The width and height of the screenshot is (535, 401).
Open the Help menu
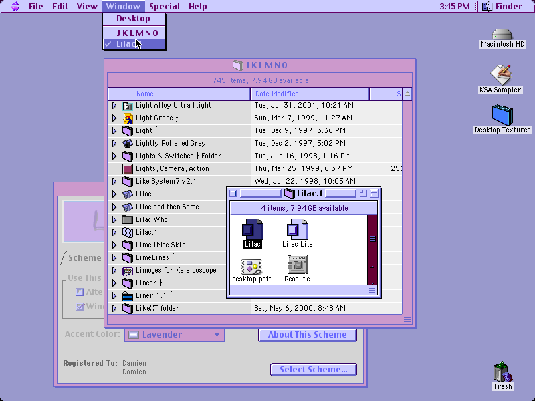pyautogui.click(x=197, y=6)
